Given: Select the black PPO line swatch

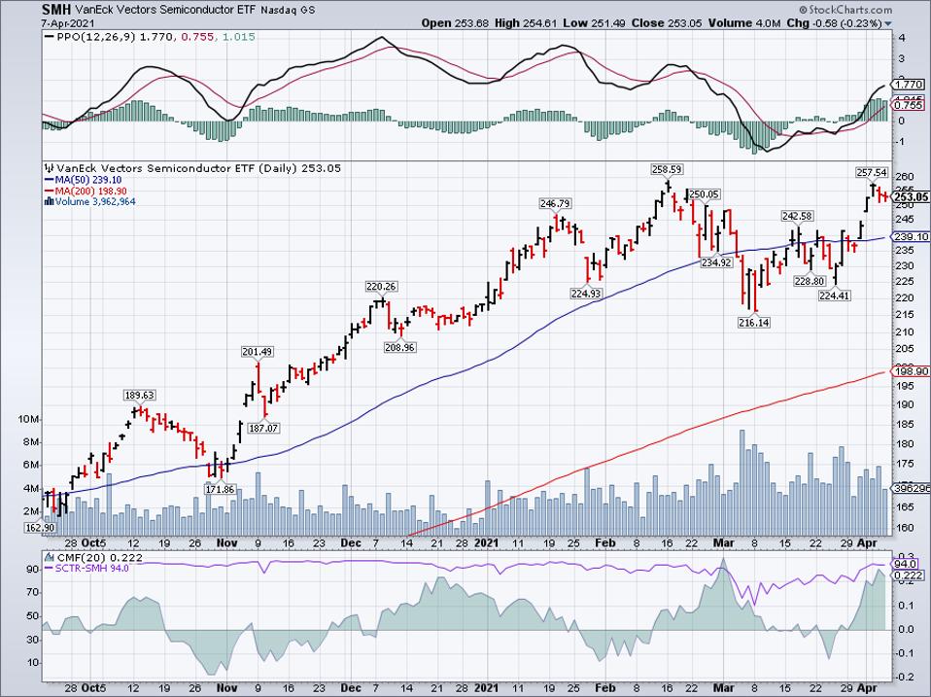Looking at the screenshot, I should [x=50, y=37].
